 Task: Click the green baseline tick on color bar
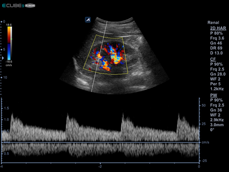[x=11, y=39]
